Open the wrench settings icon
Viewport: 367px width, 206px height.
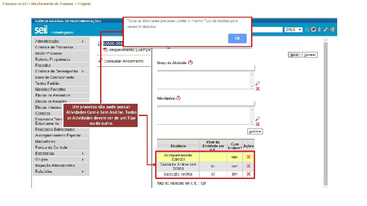pos(326,29)
